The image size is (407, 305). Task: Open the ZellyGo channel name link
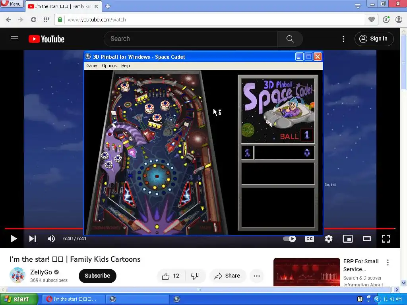[x=41, y=272]
